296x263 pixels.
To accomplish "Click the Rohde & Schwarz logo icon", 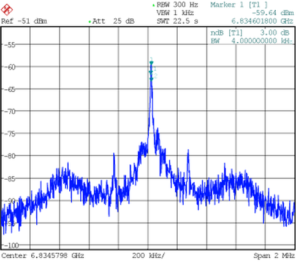I will click(x=7, y=10).
